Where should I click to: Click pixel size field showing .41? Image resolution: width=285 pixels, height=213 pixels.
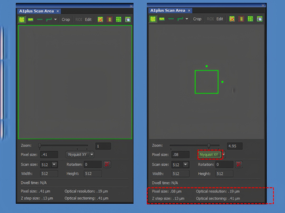[x=49, y=154]
